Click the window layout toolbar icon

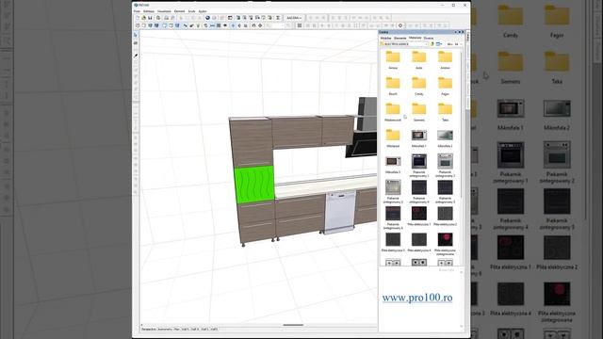tap(230, 18)
